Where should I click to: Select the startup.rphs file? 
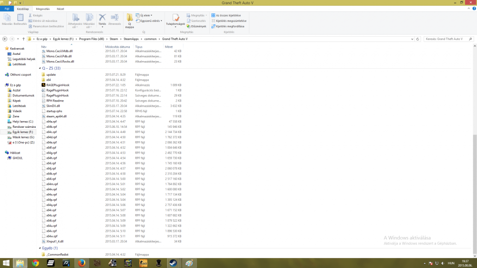click(54, 111)
